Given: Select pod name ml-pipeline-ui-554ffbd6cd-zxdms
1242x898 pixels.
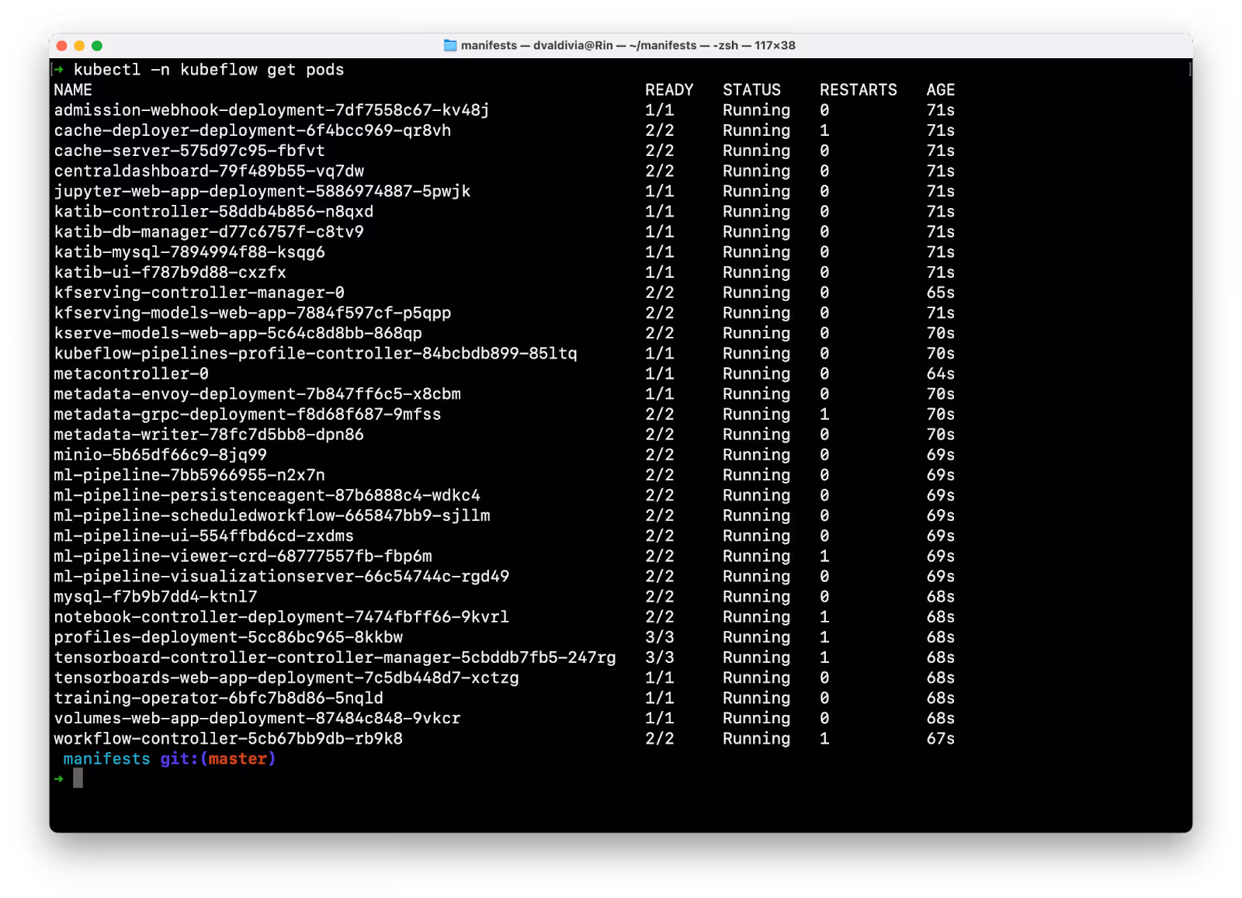Looking at the screenshot, I should point(203,536).
